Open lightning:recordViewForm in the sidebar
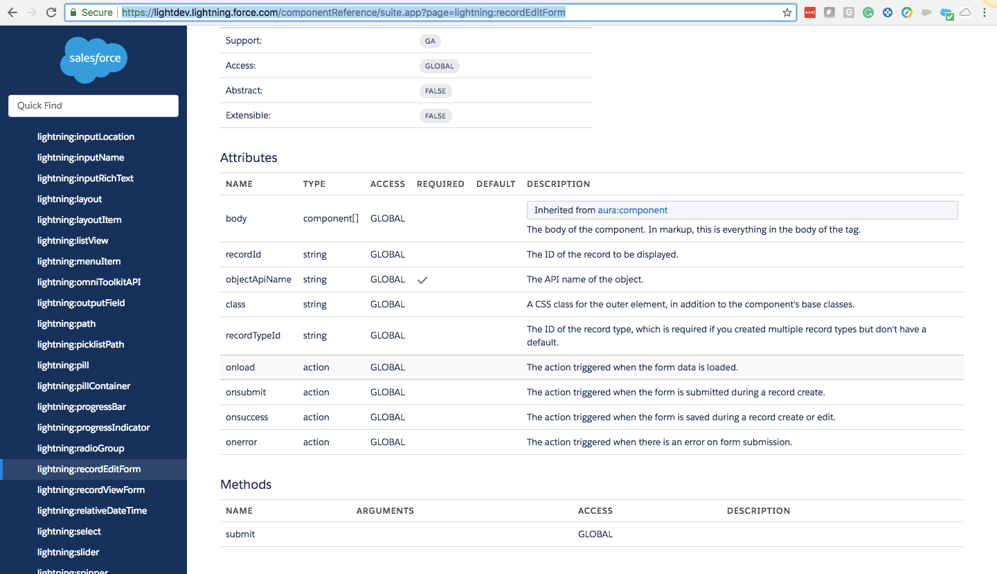 91,490
